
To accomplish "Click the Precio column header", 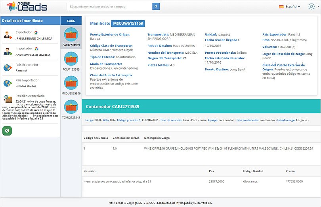I will (x=290, y=171).
